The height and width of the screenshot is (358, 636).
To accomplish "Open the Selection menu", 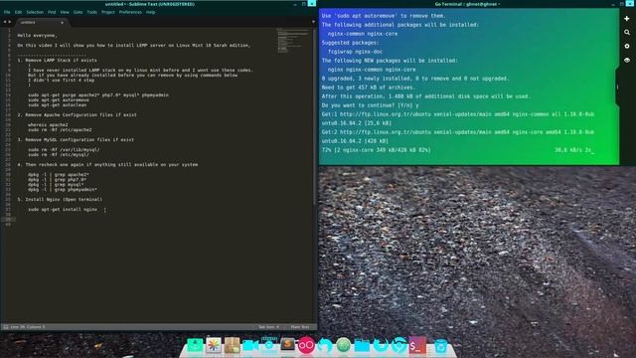I will [35, 12].
